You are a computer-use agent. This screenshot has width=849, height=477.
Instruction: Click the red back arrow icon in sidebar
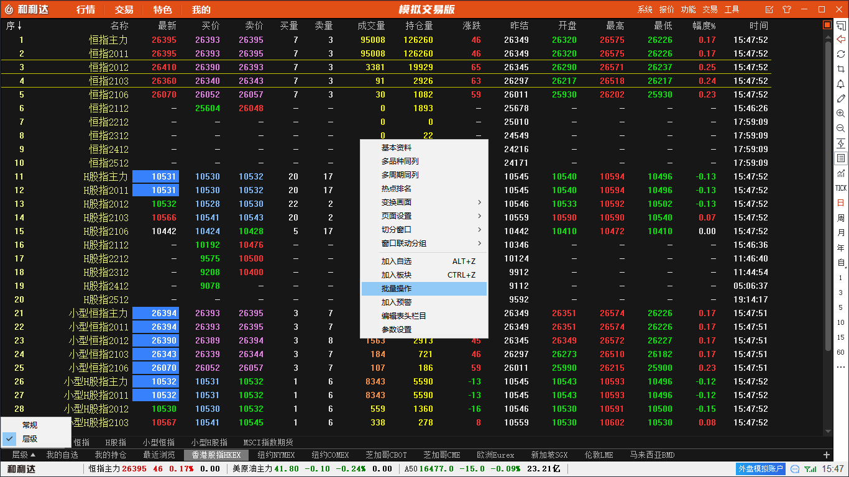click(841, 40)
